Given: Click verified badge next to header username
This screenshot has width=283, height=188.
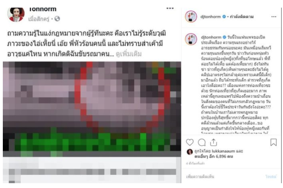Looking at the screenshot, I should point(224,17).
